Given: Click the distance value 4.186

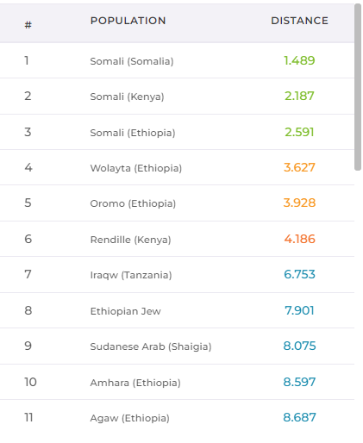Looking at the screenshot, I should pos(299,239).
